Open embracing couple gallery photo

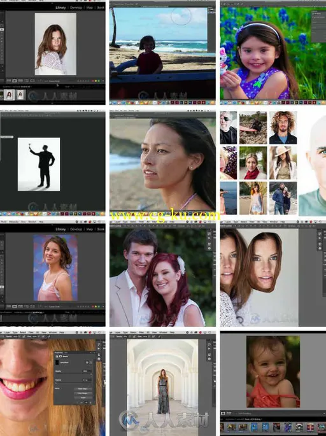pos(283,198)
